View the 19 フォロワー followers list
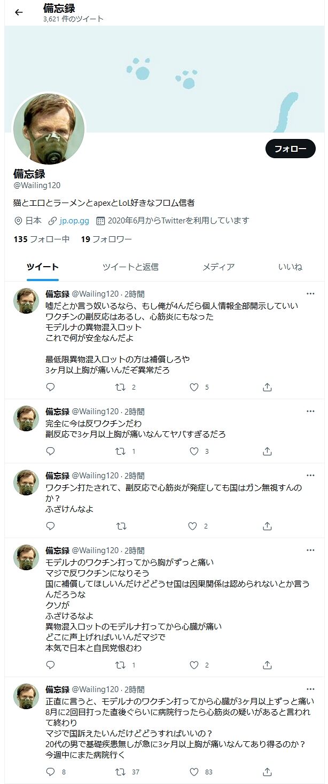 pos(106,239)
